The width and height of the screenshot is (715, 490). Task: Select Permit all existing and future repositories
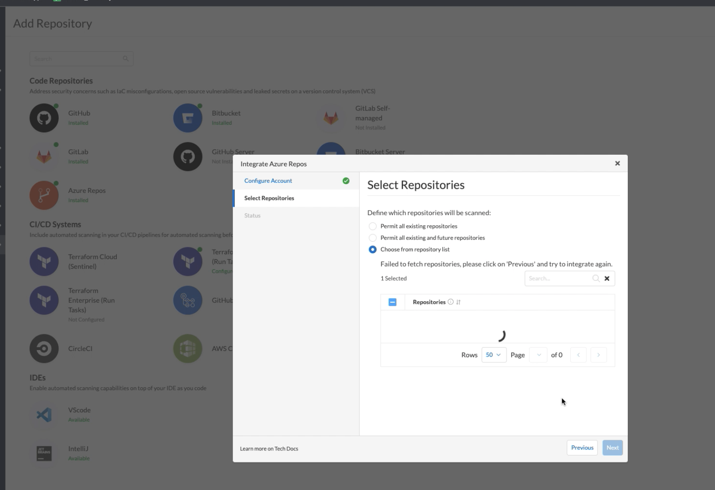[x=372, y=238]
